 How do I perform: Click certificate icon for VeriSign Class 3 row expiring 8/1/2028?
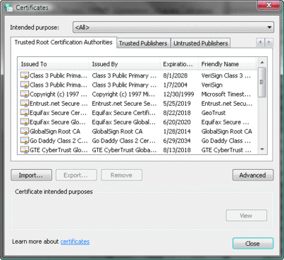(24, 75)
